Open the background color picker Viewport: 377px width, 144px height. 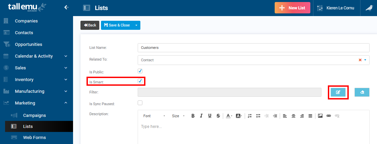tap(239, 116)
